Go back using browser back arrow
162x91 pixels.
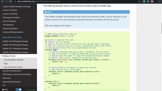[2, 1]
